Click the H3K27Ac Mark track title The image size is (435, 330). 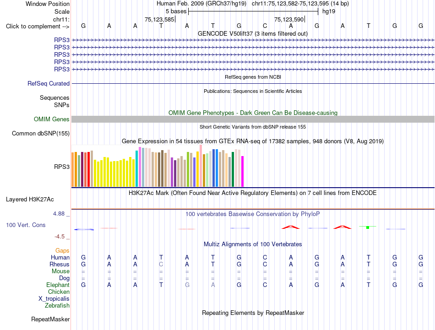pyautogui.click(x=253, y=193)
